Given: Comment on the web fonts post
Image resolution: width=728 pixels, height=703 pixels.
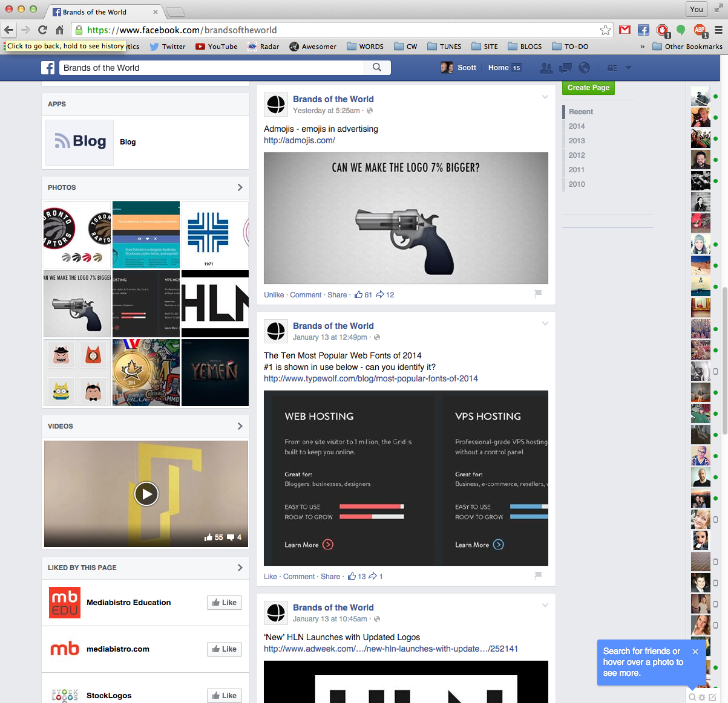Looking at the screenshot, I should 299,577.
